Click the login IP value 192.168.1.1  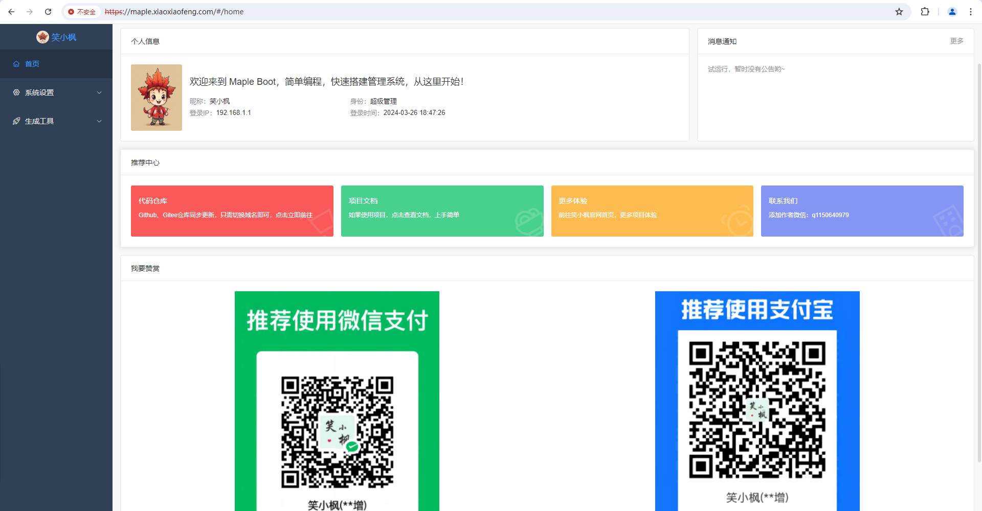pos(233,113)
